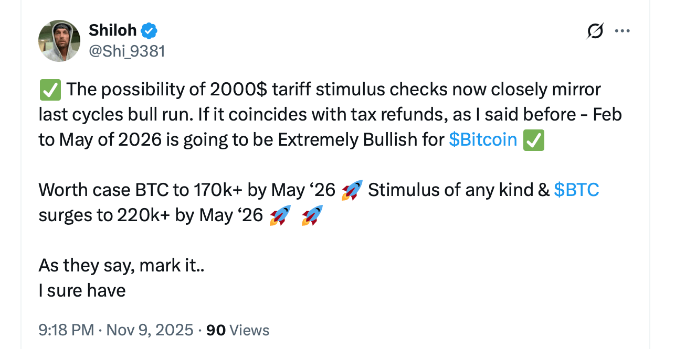675x349 pixels.
Task: Open the $BTC cashtag link
Action: pos(577,190)
